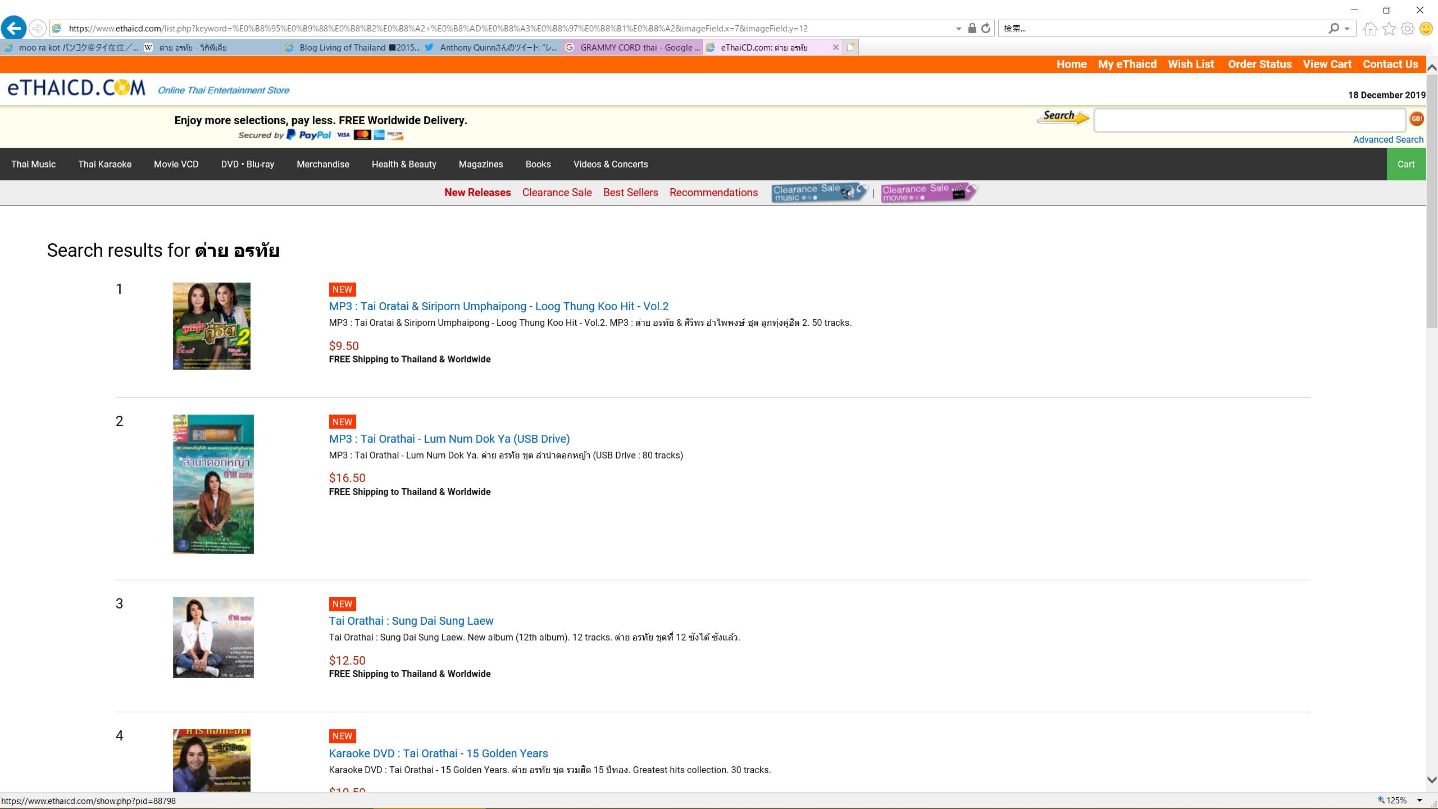The width and height of the screenshot is (1438, 809).
Task: Refresh the page with reload icon
Action: click(x=986, y=28)
